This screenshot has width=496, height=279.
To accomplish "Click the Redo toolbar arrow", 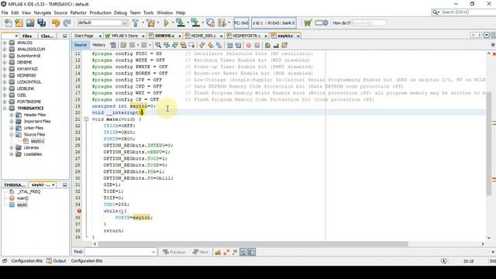I will 67,22.
